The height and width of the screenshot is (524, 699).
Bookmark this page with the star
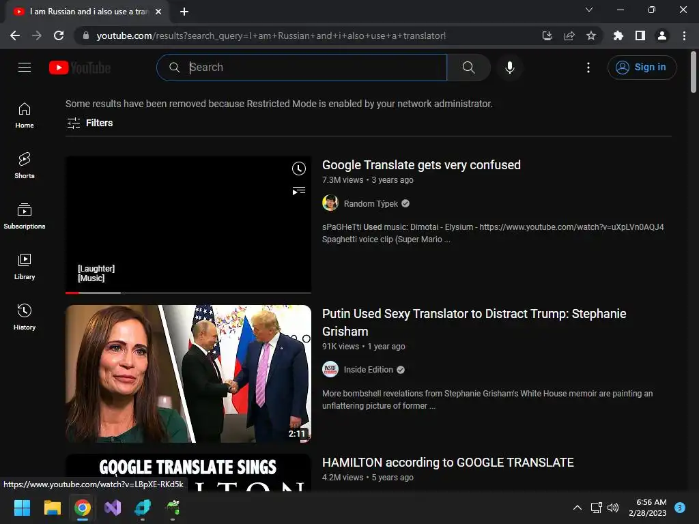pos(591,35)
